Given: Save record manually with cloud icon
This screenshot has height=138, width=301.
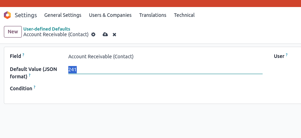Looking at the screenshot, I should tap(105, 34).
